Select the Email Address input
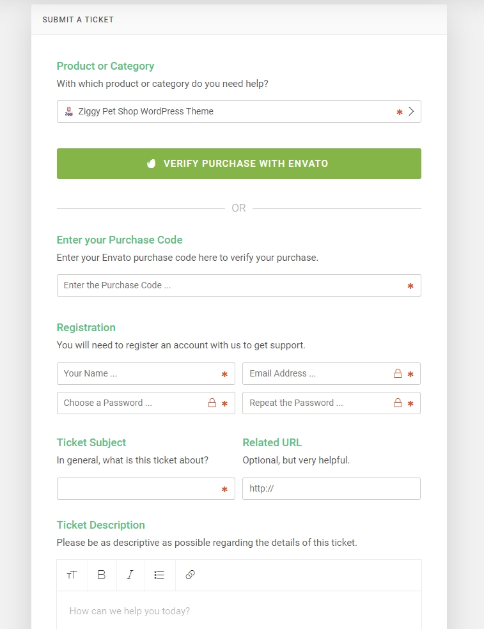The width and height of the screenshot is (484, 629). click(x=316, y=373)
